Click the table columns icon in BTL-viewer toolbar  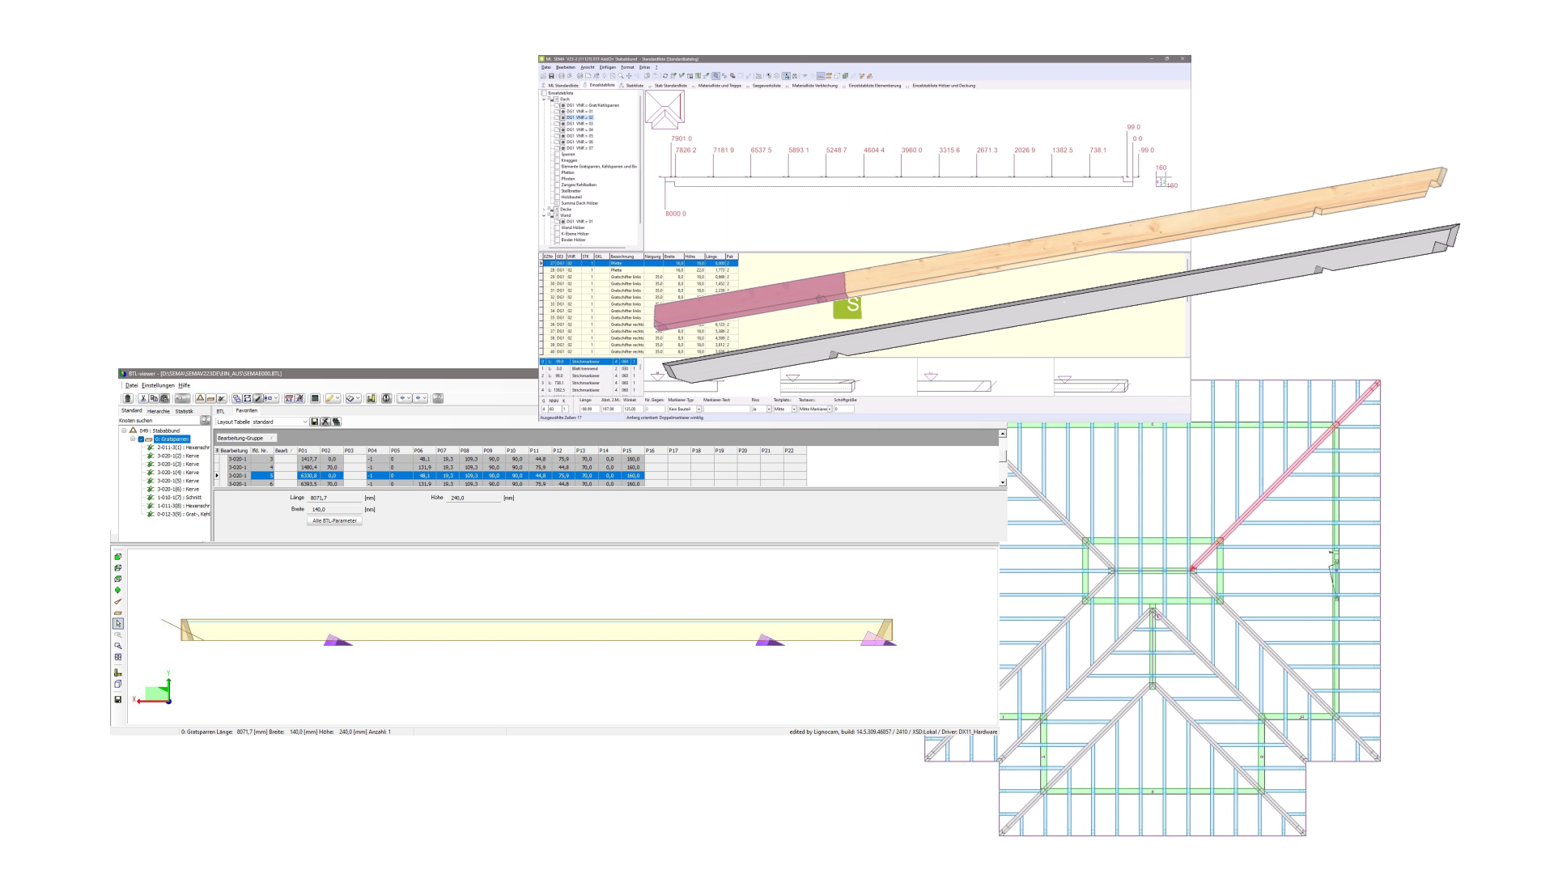coord(315,398)
